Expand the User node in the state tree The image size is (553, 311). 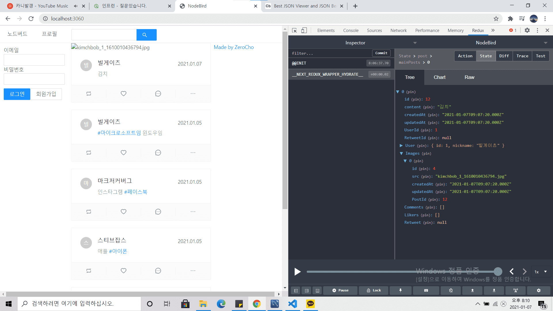[401, 146]
